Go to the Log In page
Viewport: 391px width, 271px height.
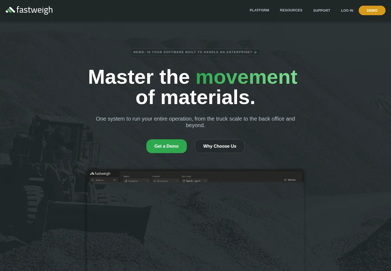(x=347, y=10)
